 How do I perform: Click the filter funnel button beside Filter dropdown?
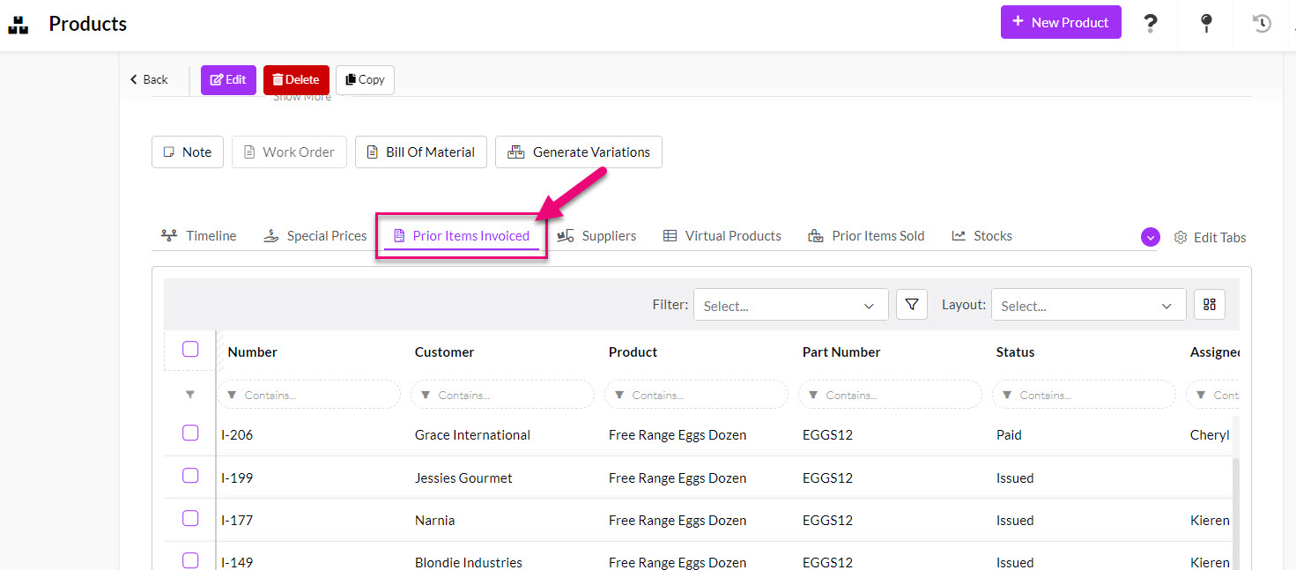(x=912, y=305)
